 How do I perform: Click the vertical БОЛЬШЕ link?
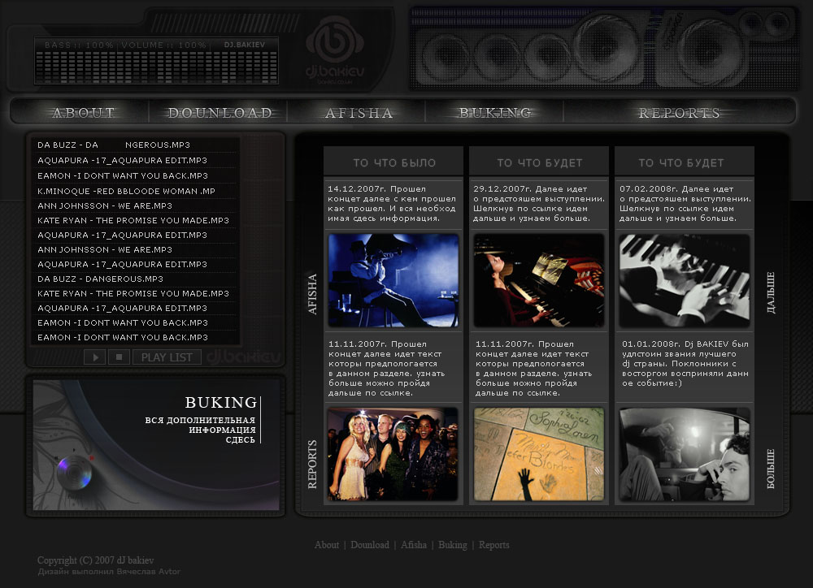771,469
